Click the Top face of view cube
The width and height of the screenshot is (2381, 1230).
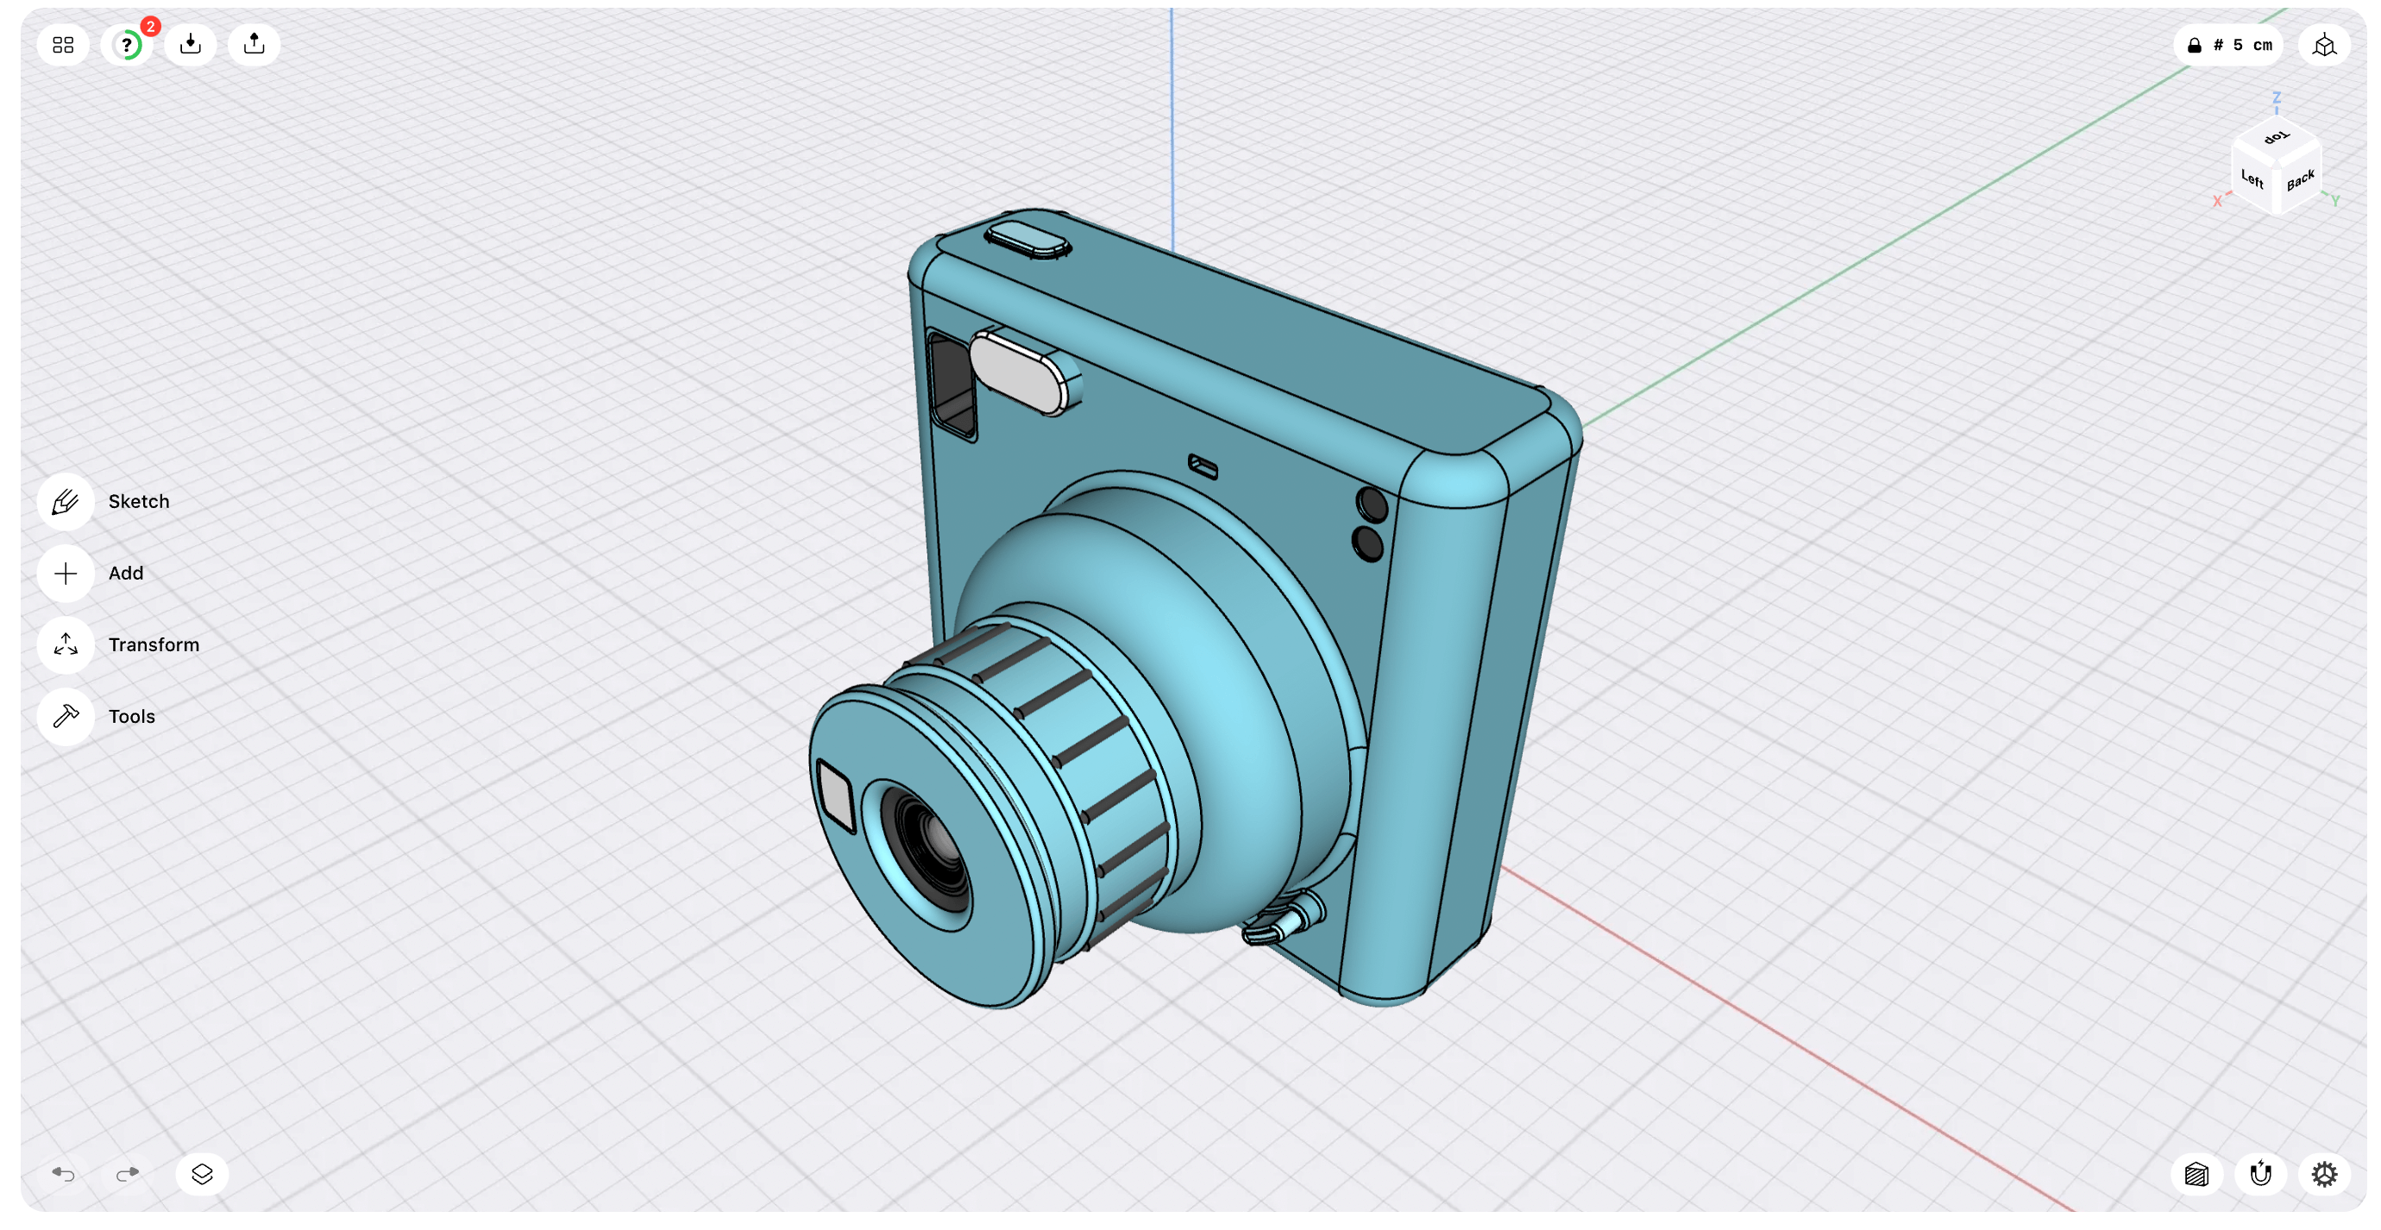tap(2277, 138)
